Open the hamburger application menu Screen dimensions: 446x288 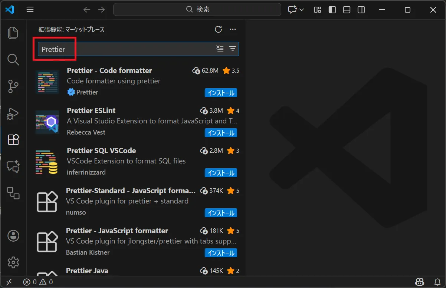pyautogui.click(x=30, y=10)
